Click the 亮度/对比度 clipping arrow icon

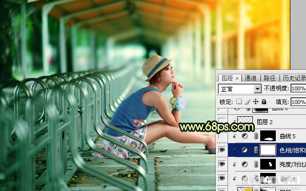234,165
